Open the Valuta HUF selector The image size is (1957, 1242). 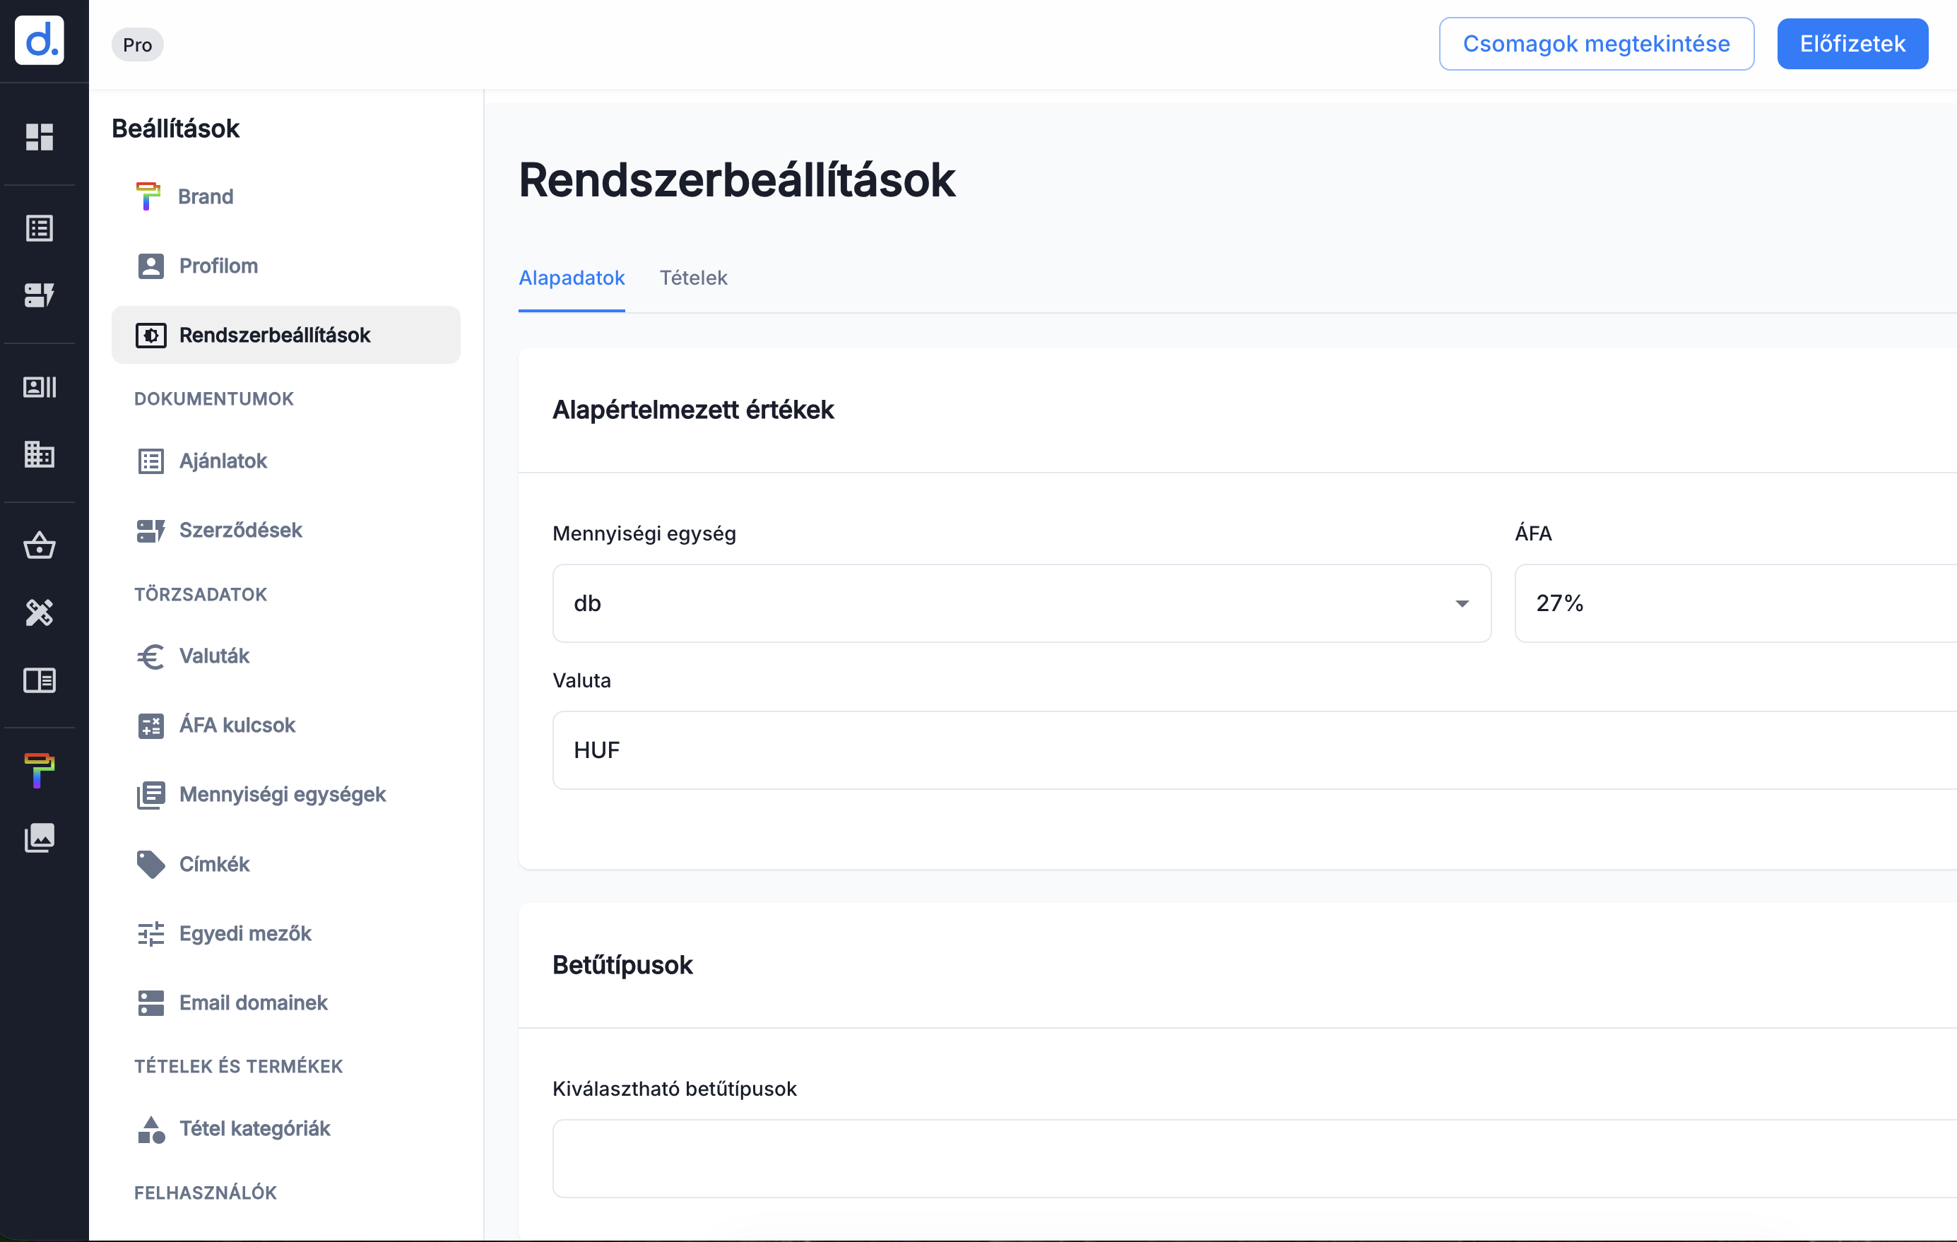coord(1252,750)
